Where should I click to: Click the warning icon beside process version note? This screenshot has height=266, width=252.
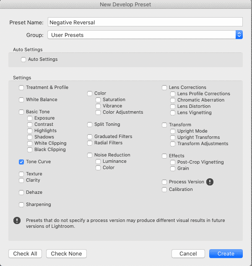pyautogui.click(x=17, y=221)
